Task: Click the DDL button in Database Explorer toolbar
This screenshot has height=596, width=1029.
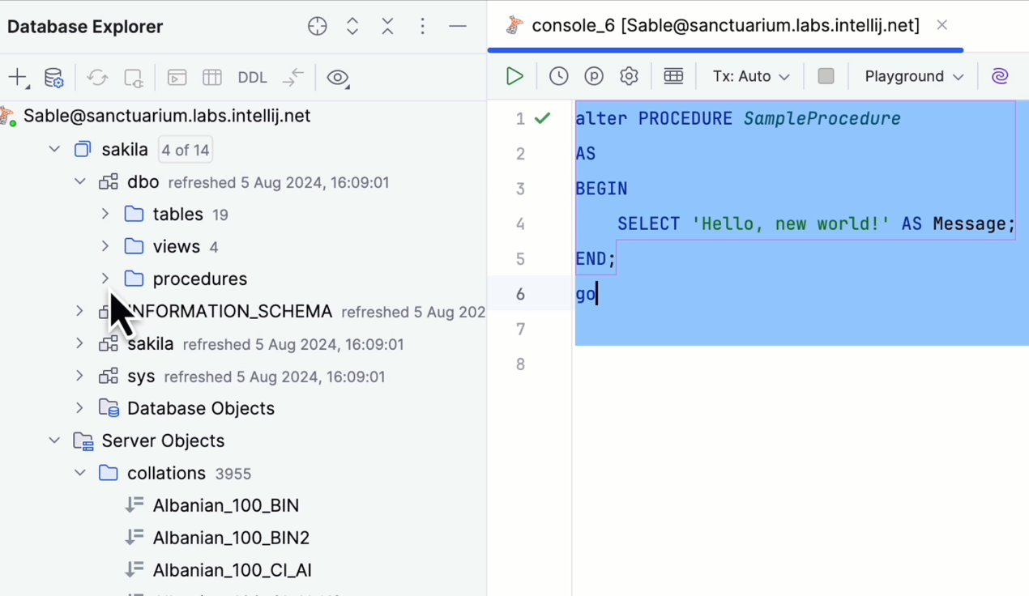Action: click(x=253, y=78)
